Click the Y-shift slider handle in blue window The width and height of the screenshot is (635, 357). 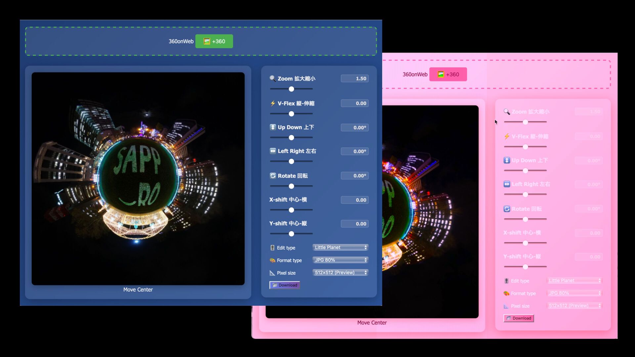pyautogui.click(x=291, y=234)
